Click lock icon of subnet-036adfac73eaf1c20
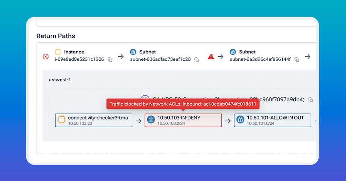This screenshot has width=346, height=181. click(133, 52)
